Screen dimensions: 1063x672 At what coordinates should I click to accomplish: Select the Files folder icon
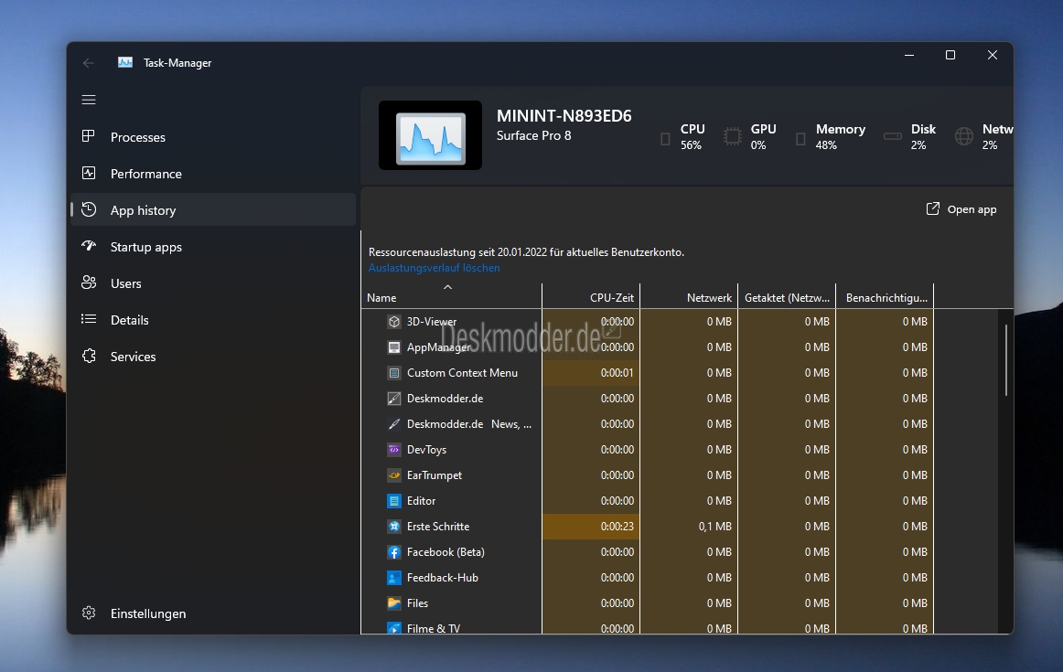tap(394, 603)
